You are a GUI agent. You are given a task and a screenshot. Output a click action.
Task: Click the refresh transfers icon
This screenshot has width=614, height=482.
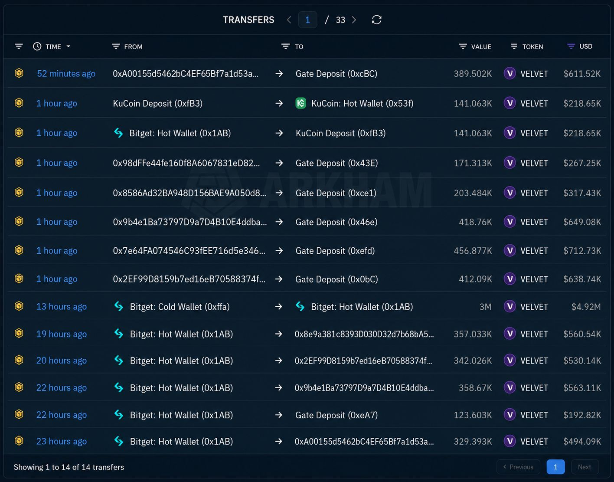[376, 20]
